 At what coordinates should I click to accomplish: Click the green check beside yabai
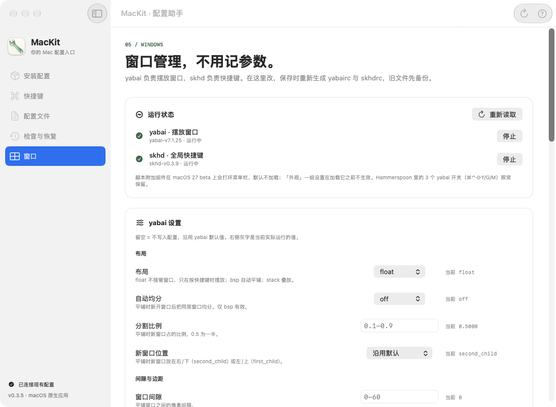click(140, 135)
